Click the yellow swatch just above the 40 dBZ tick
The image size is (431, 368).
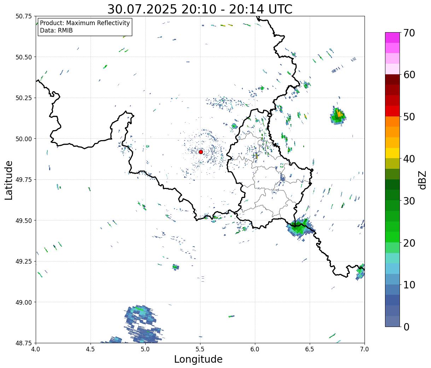pyautogui.click(x=392, y=153)
